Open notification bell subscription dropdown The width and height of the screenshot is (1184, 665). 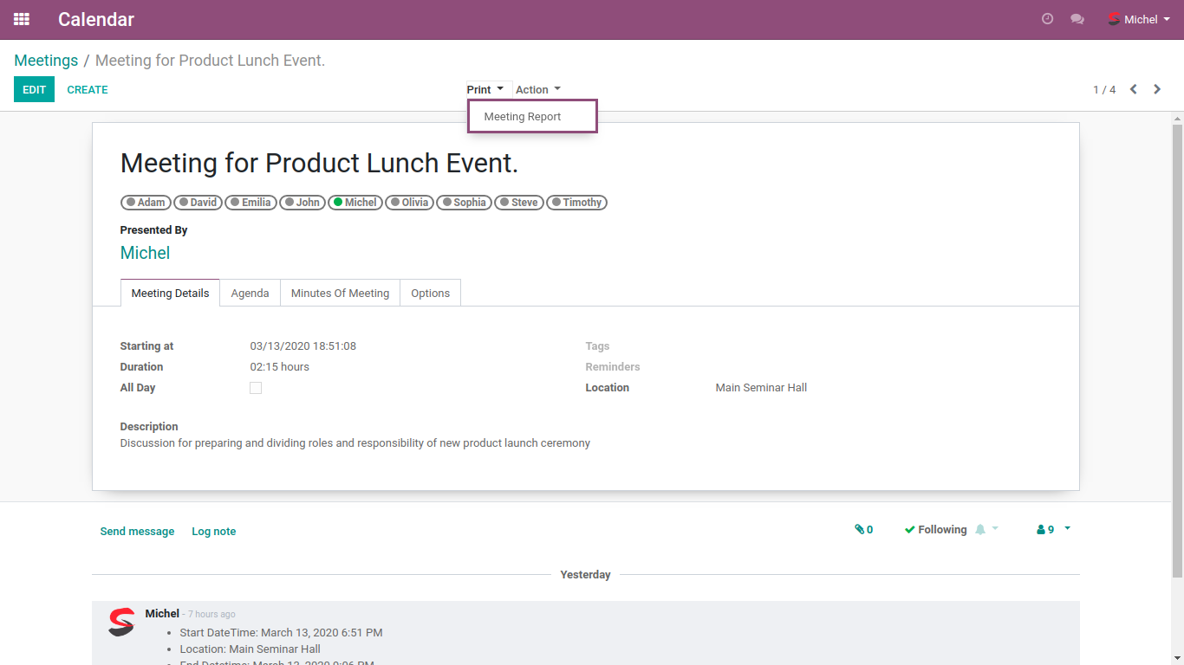[986, 530]
